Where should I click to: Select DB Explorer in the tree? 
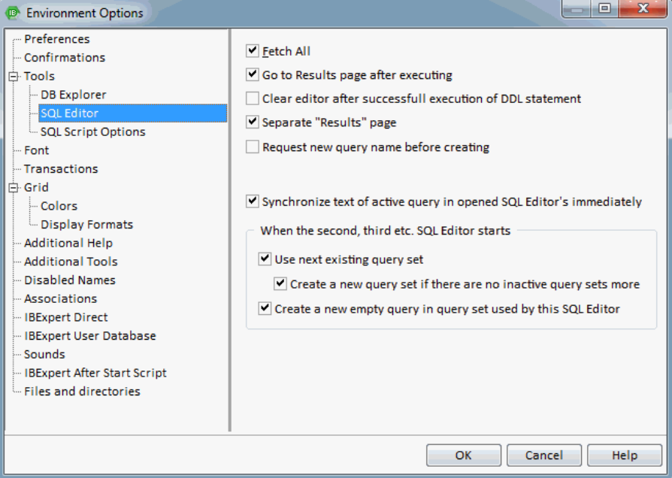click(73, 95)
